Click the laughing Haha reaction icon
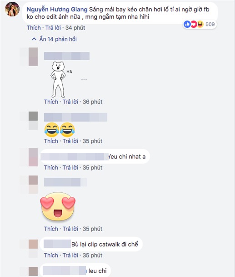 [200, 24]
